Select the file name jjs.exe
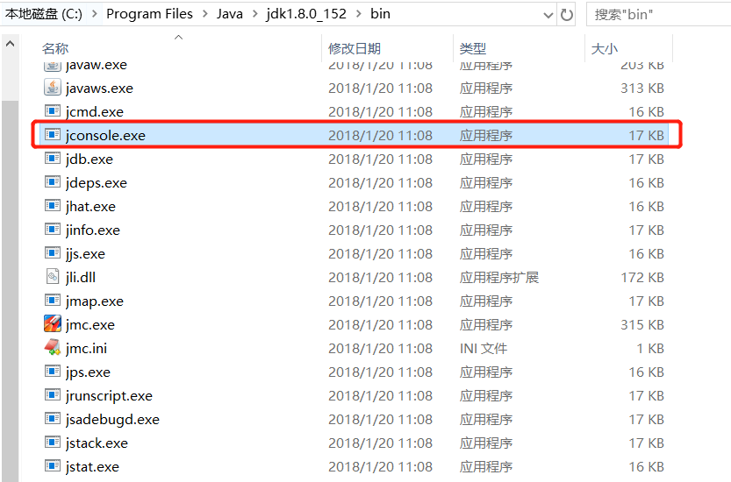The image size is (731, 482). [x=85, y=254]
